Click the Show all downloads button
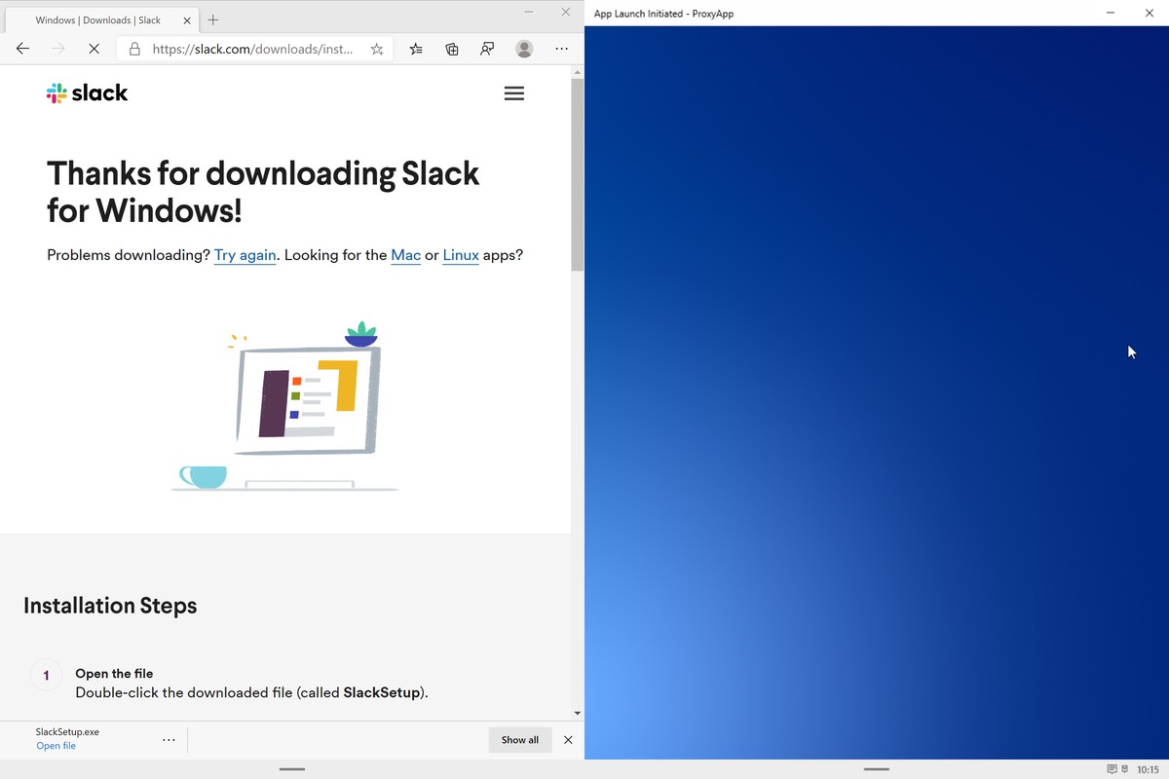The width and height of the screenshot is (1169, 779). [x=520, y=740]
